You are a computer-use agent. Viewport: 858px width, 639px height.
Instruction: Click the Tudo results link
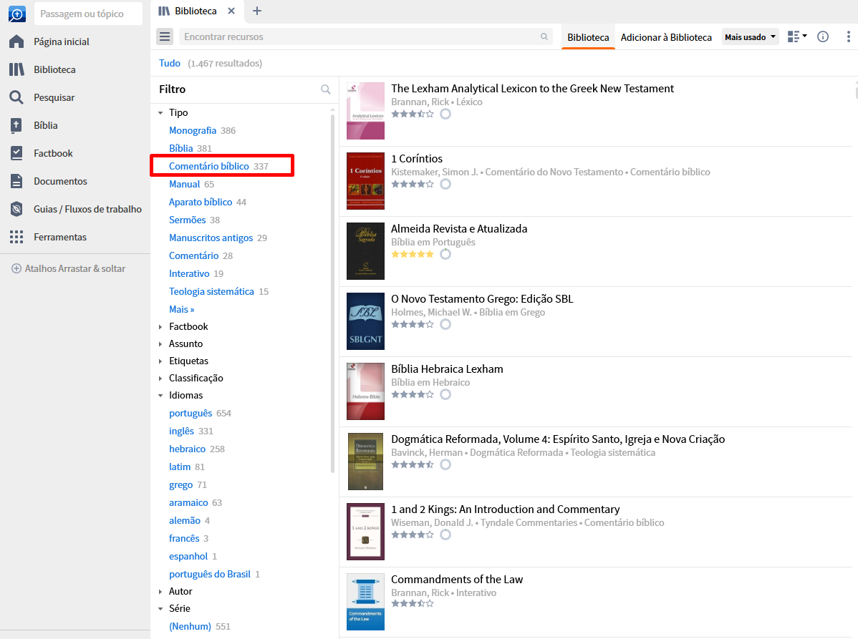click(x=170, y=64)
